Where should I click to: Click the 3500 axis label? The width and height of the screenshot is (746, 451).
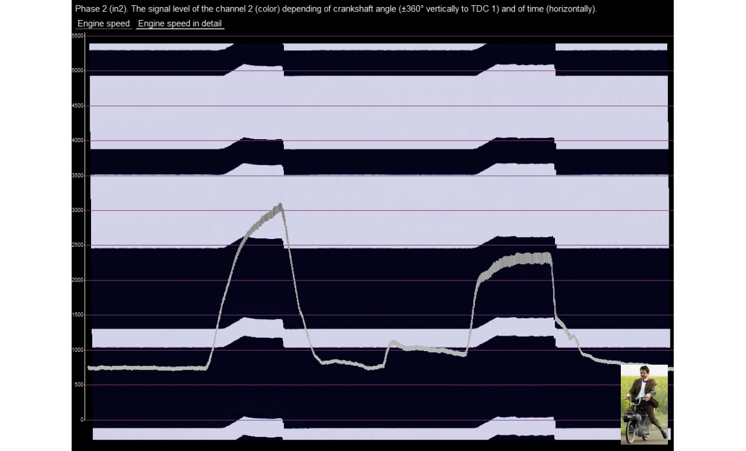point(77,175)
